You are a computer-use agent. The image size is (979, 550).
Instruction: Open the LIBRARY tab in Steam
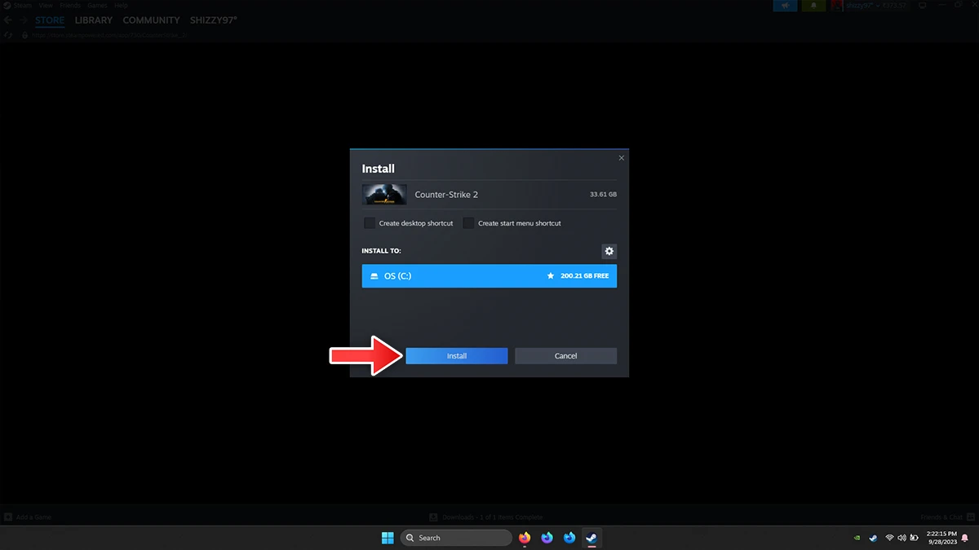[x=94, y=20]
